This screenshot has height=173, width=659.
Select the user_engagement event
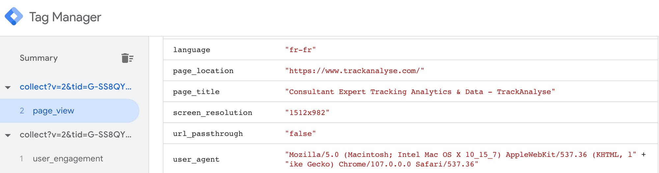click(x=68, y=159)
